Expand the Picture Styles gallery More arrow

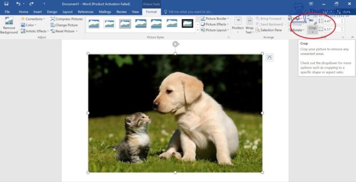coord(197,30)
